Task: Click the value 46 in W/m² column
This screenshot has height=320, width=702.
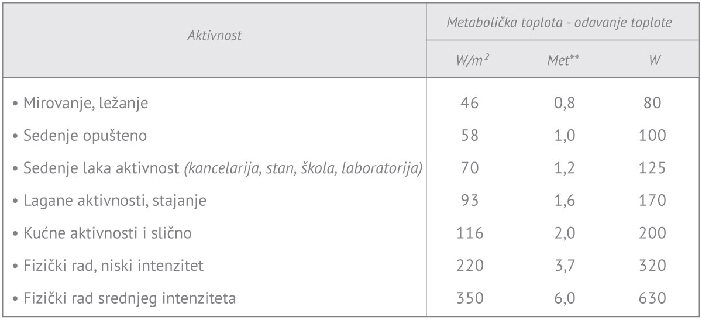Action: (469, 104)
